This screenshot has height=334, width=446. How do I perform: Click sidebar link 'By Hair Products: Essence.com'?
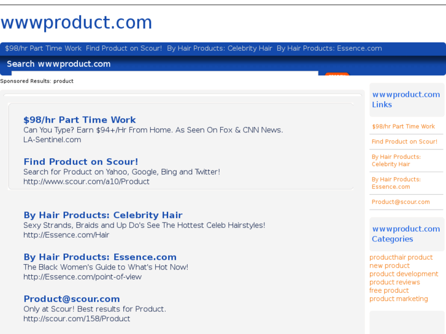(396, 183)
